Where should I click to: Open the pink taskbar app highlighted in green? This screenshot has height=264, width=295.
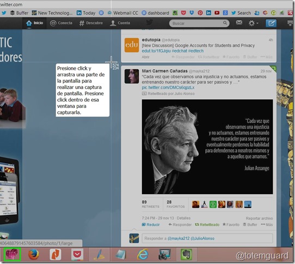coord(12,254)
